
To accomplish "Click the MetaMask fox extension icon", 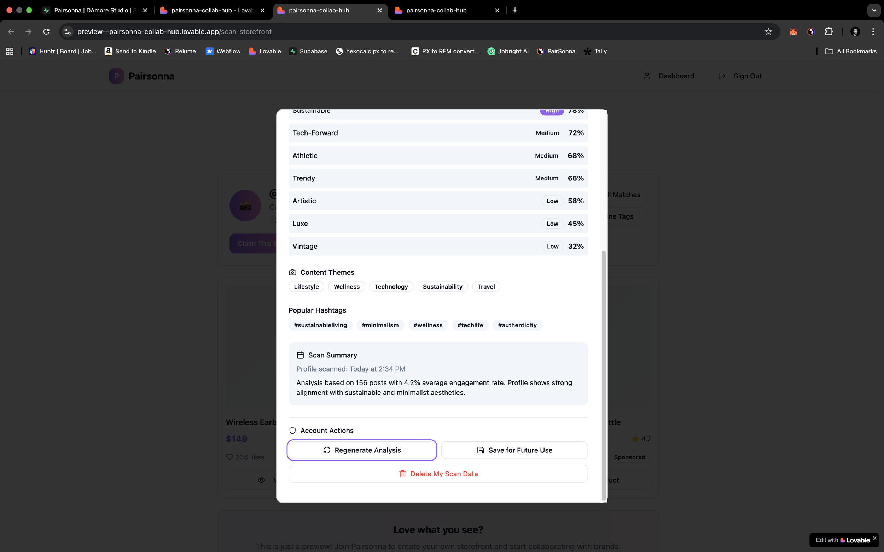I will click(793, 32).
